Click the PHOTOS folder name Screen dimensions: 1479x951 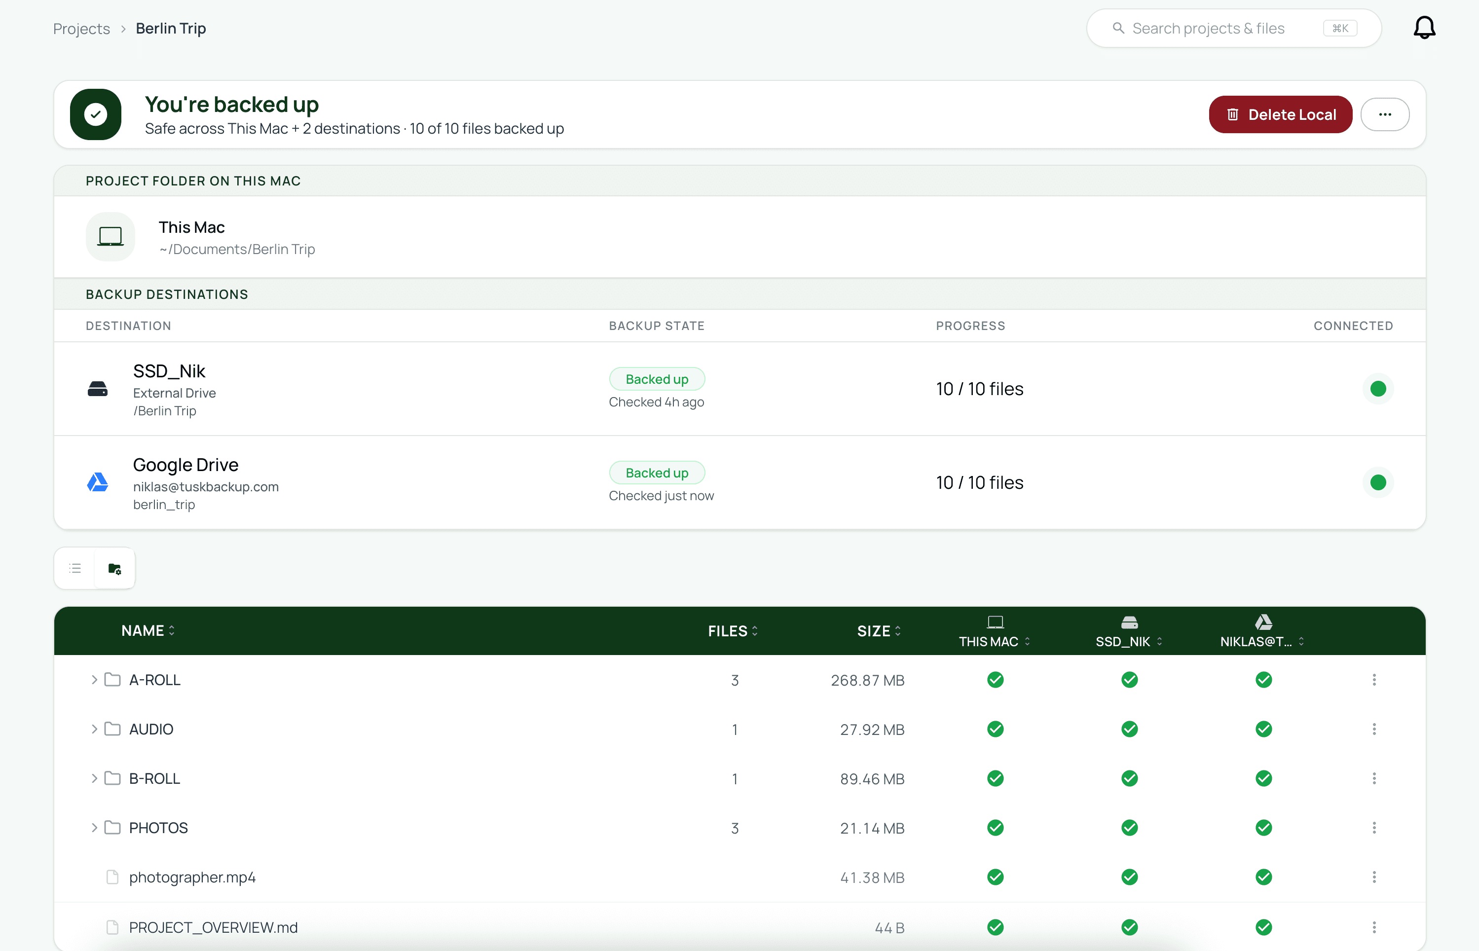coord(158,828)
